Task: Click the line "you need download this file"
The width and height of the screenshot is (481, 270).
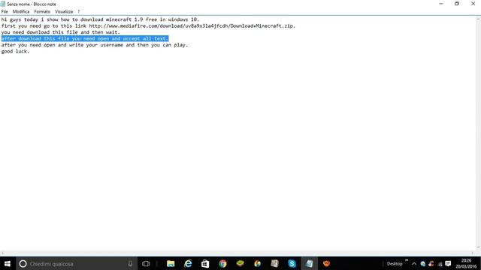Action: click(x=60, y=32)
